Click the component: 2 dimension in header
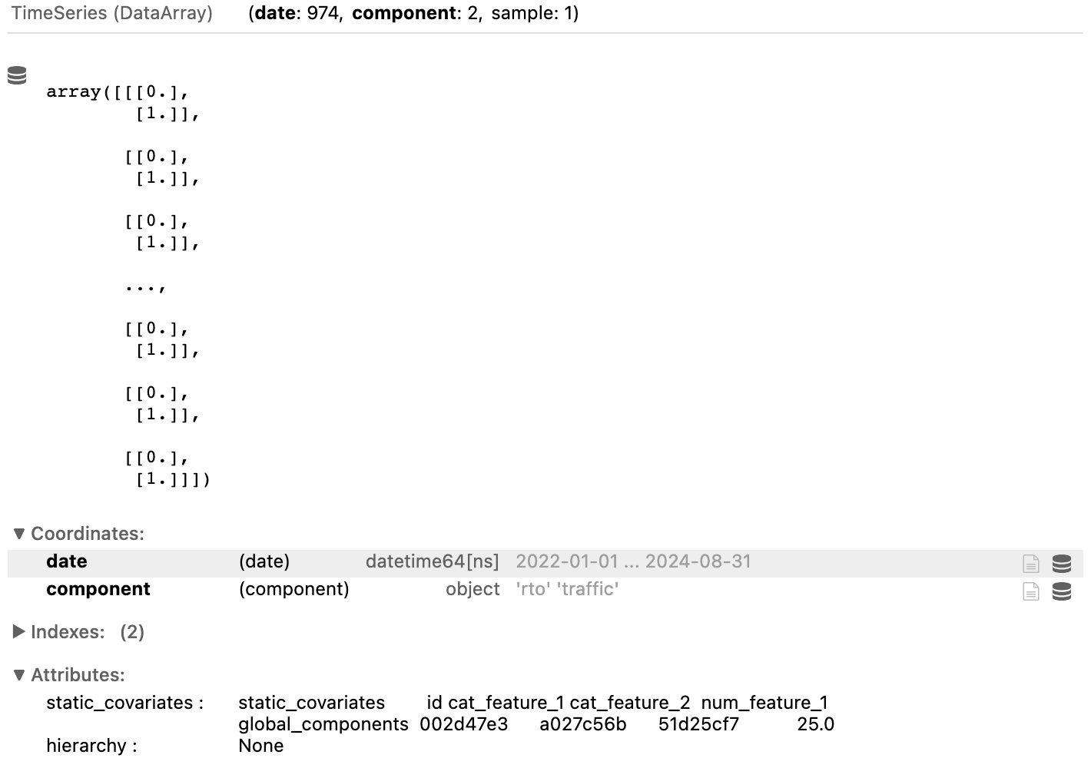 (416, 13)
